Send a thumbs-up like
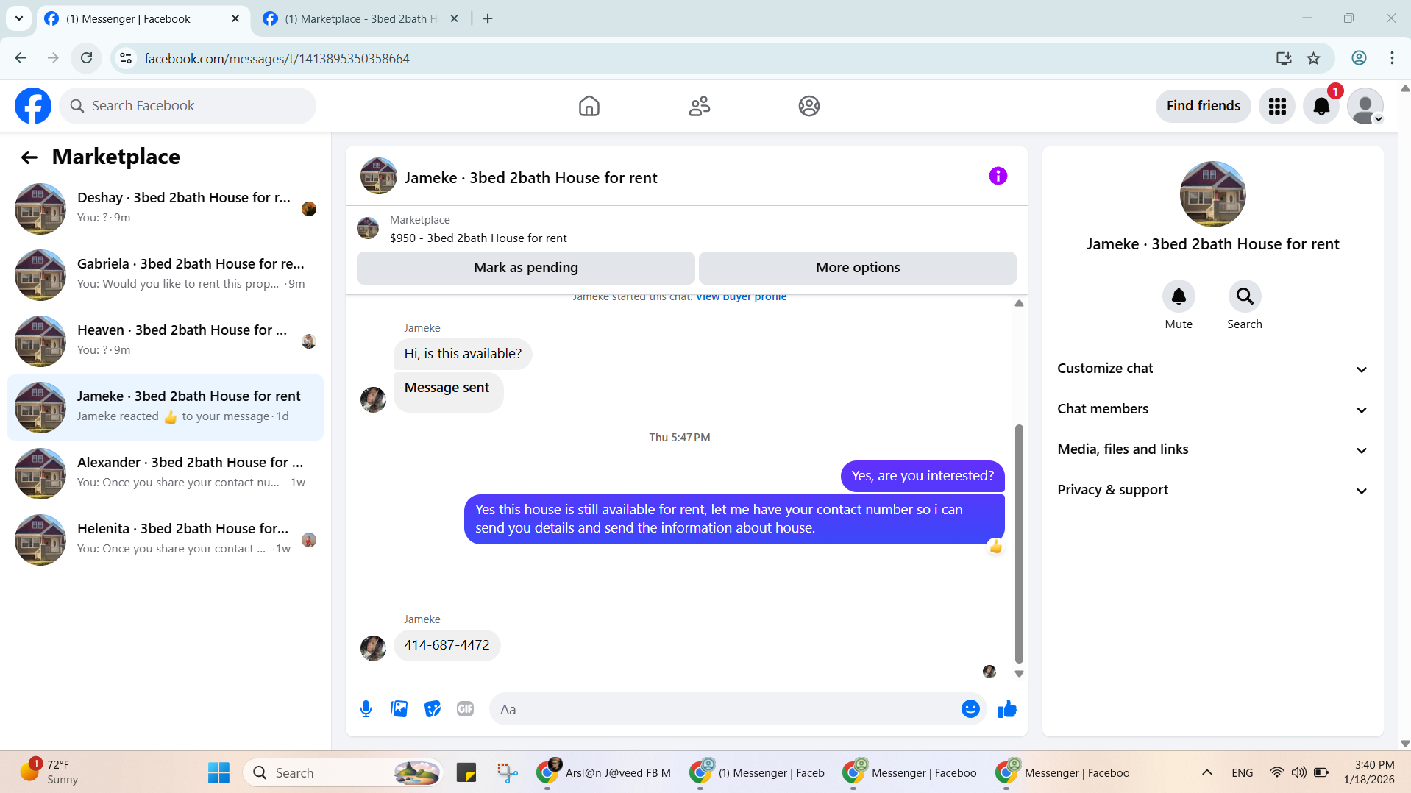Viewport: 1411px width, 793px height. pyautogui.click(x=1006, y=708)
